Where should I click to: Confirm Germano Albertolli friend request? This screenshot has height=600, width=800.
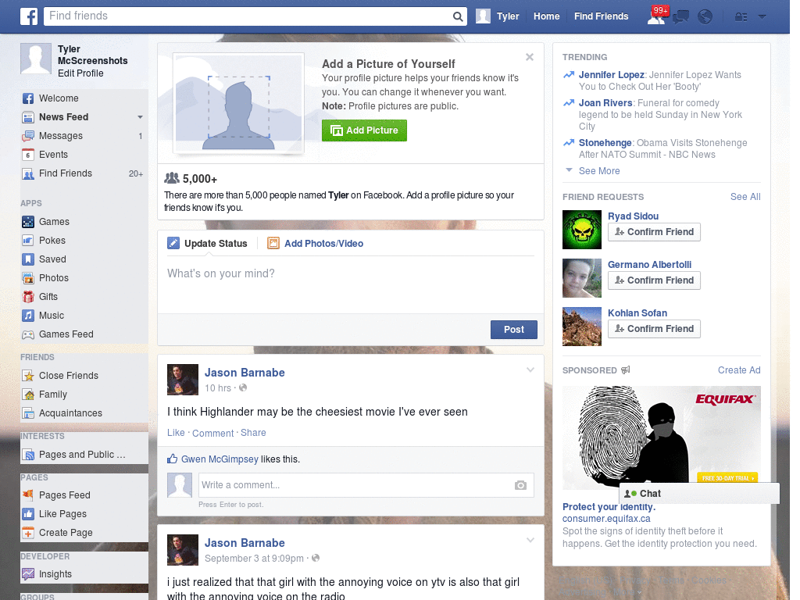click(x=654, y=280)
